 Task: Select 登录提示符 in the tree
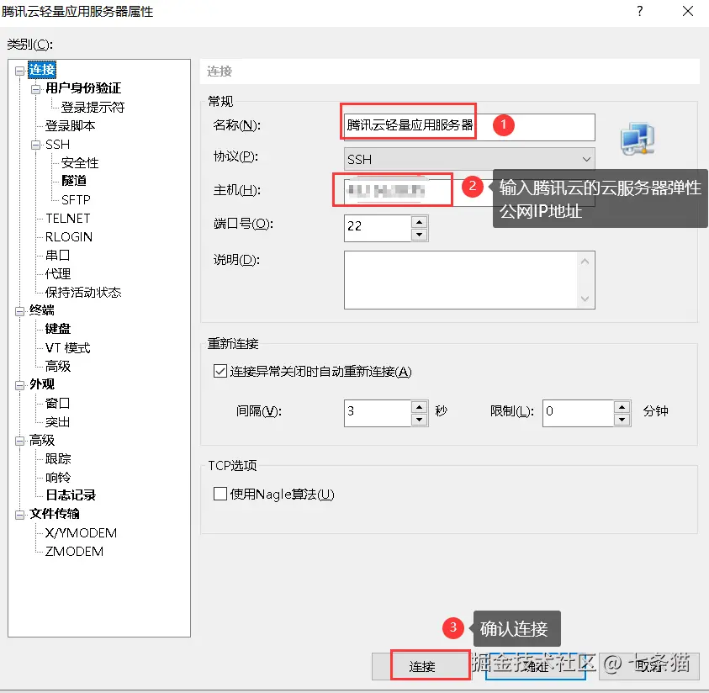pos(93,107)
